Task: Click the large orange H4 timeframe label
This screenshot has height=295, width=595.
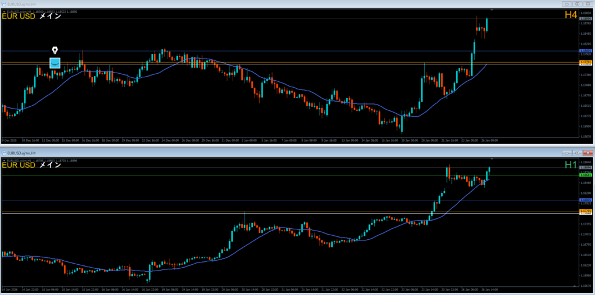Action: [571, 15]
